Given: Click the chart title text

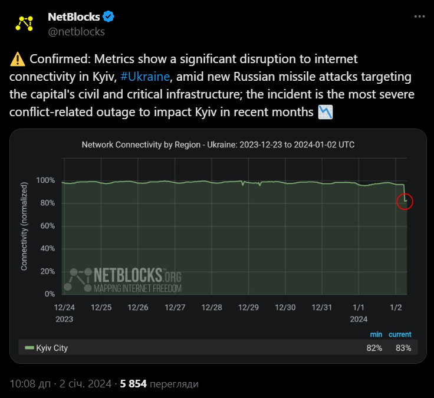Looking at the screenshot, I should click(218, 144).
